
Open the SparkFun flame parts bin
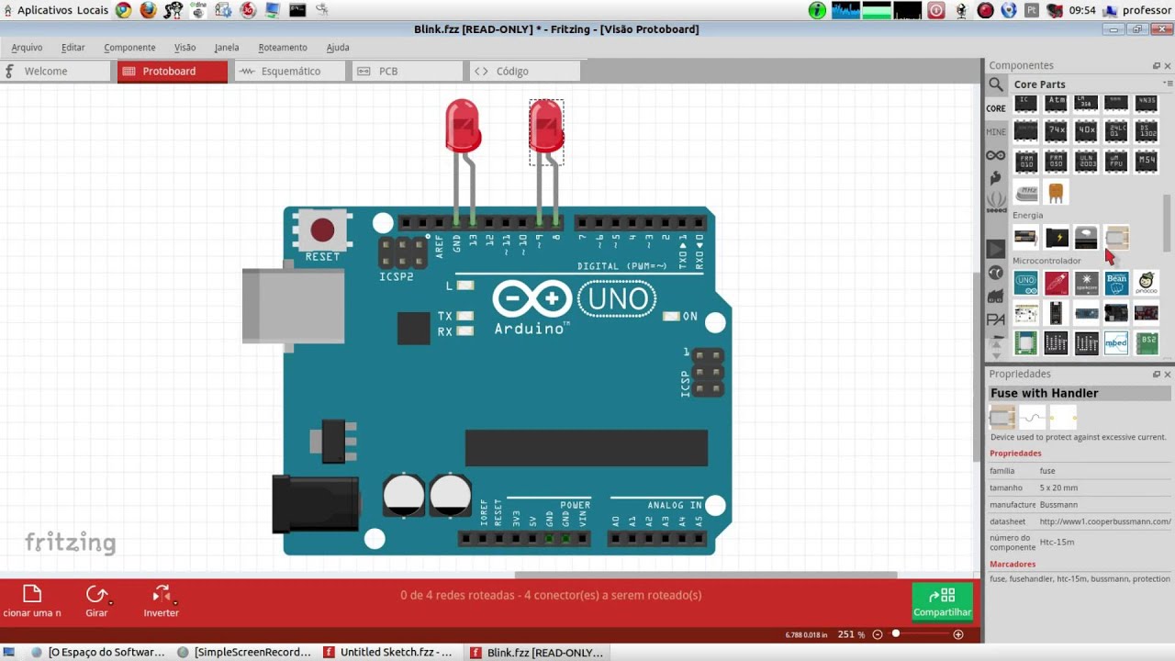996,178
